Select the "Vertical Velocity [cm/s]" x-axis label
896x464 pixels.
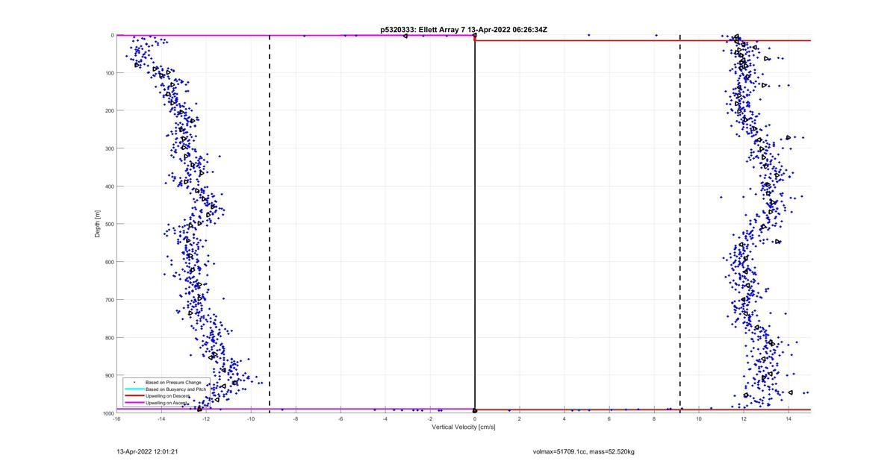pyautogui.click(x=464, y=427)
